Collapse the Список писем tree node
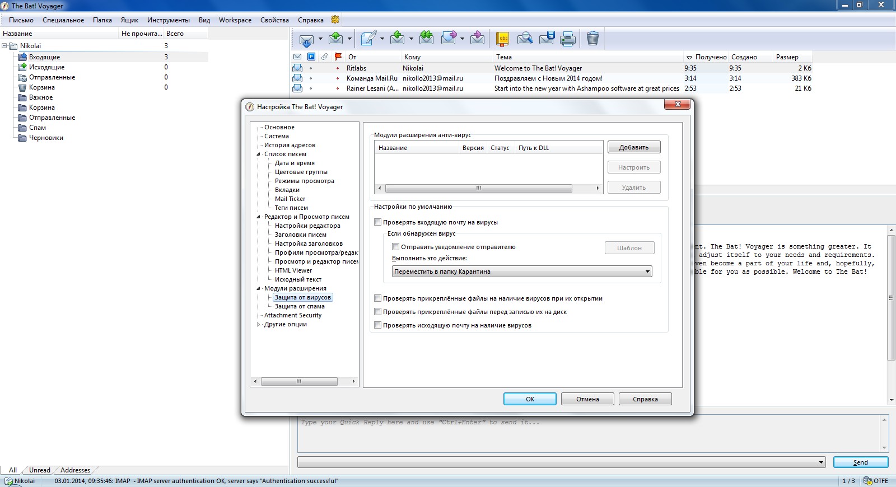 point(259,154)
